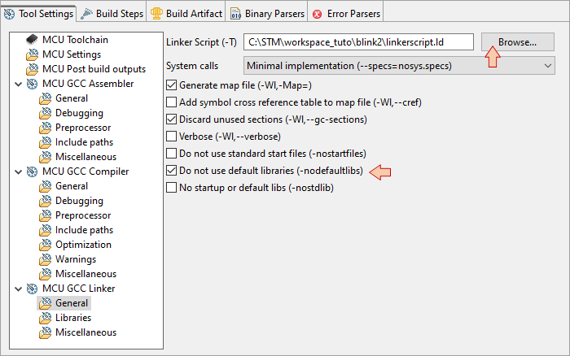The image size is (570, 356).
Task: Collapse the MCU GCC Assembler tree node
Action: [x=19, y=84]
